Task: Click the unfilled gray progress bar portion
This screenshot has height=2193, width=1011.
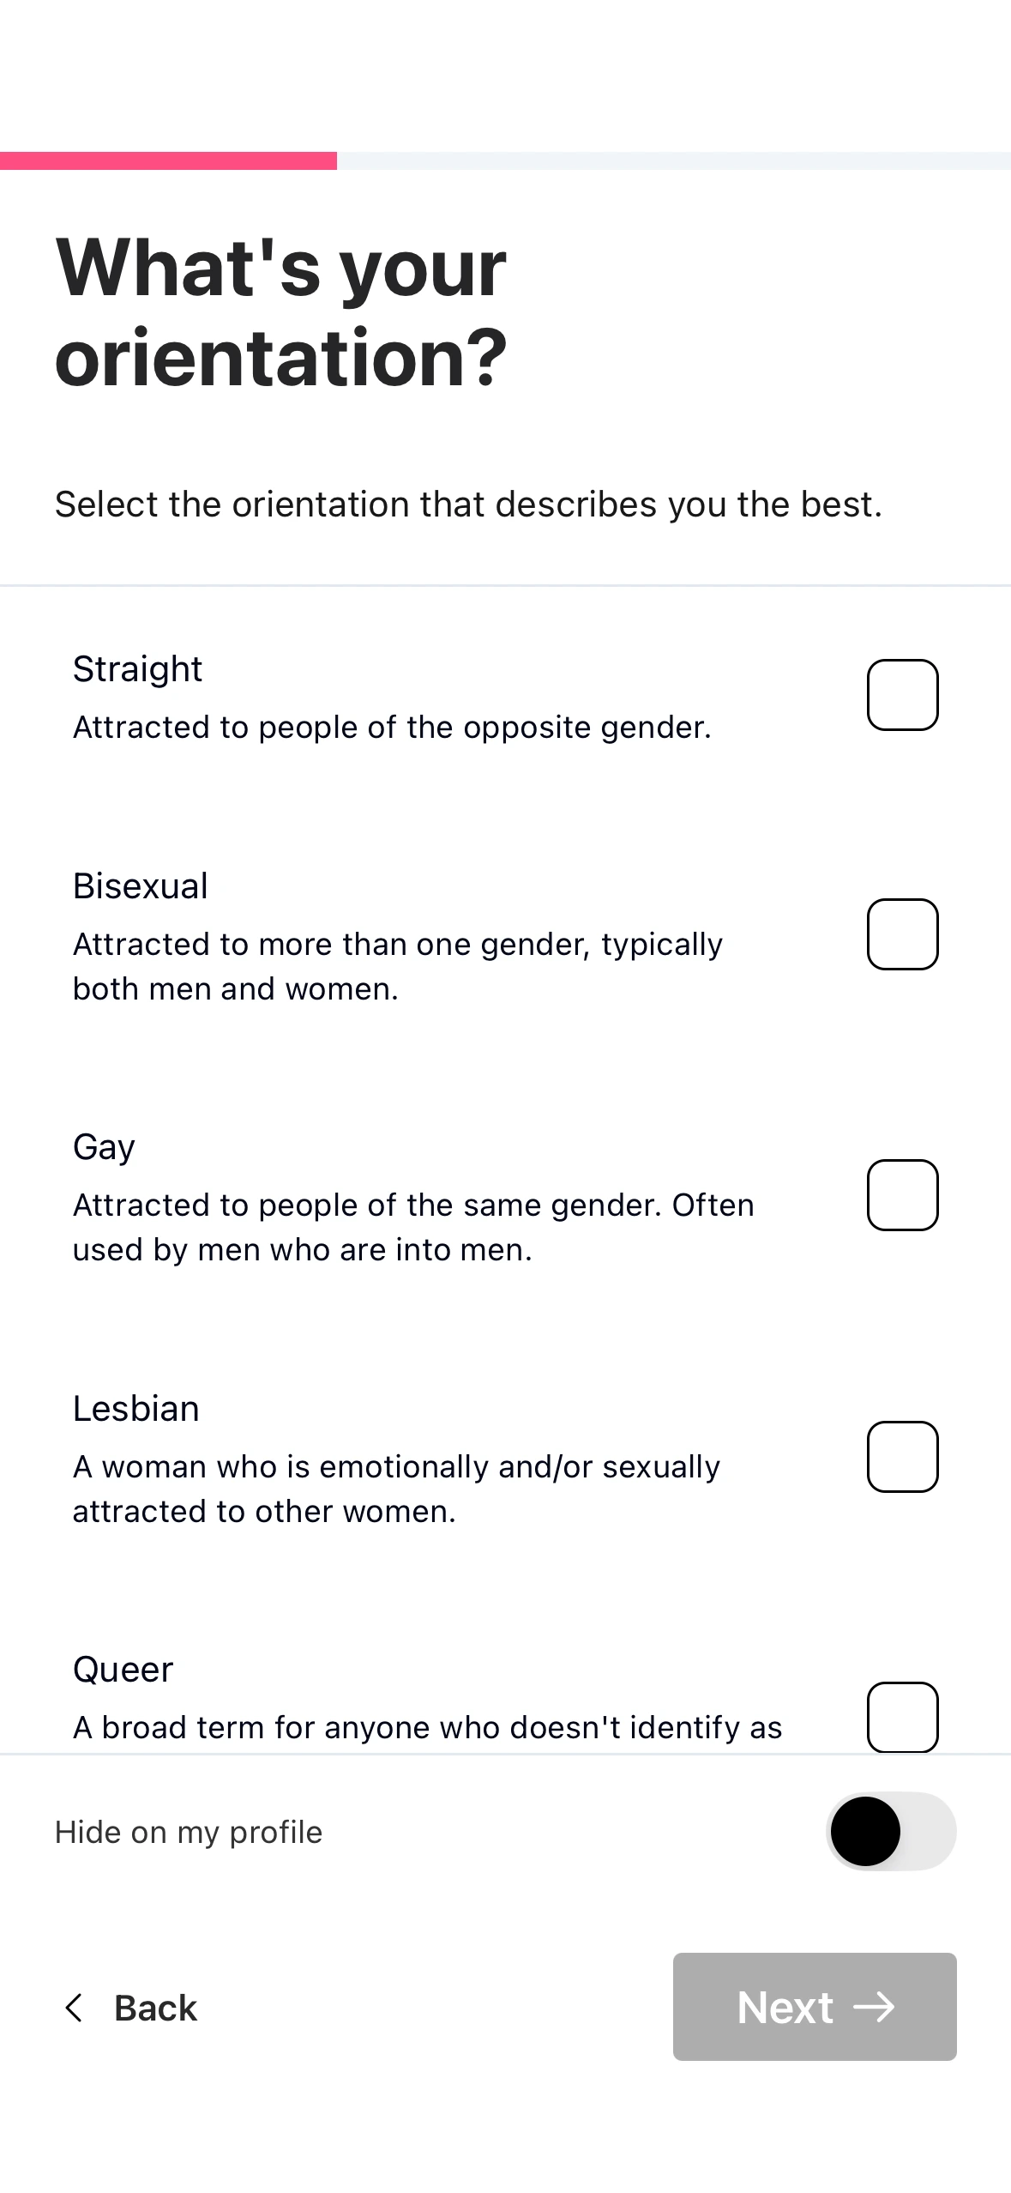Action: 673,160
